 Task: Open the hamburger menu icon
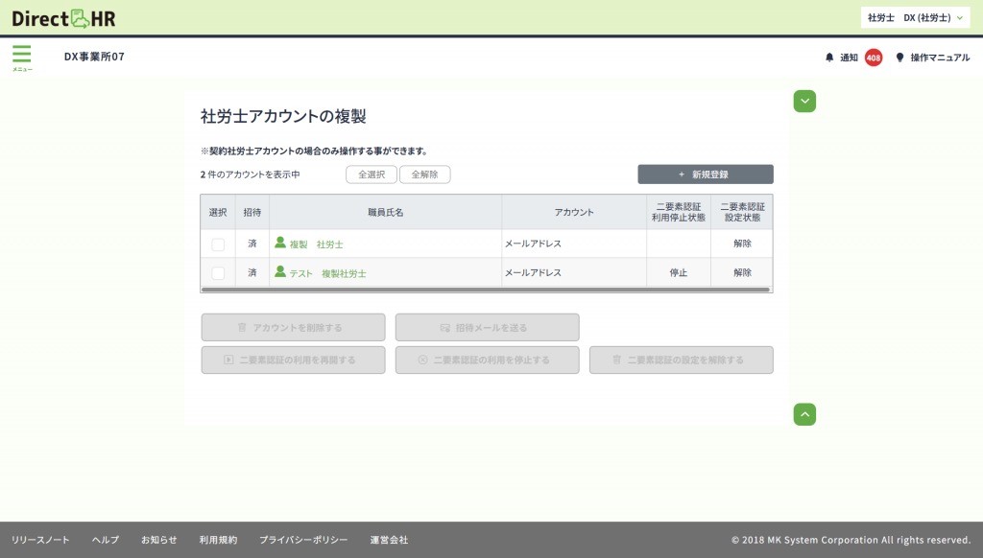point(21,56)
